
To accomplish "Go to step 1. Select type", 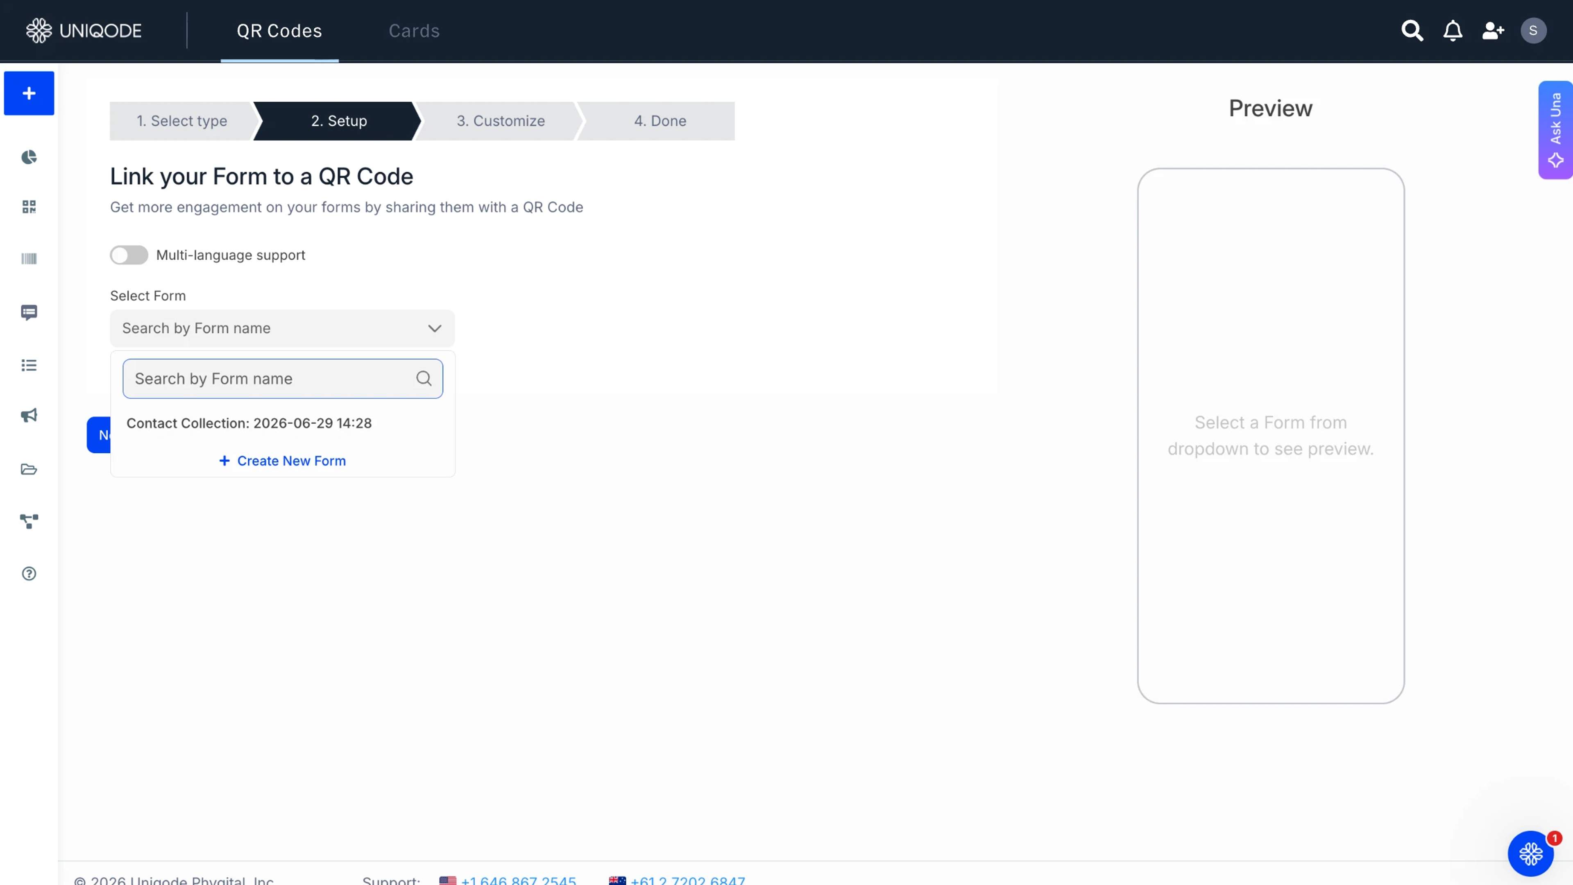I will (181, 121).
